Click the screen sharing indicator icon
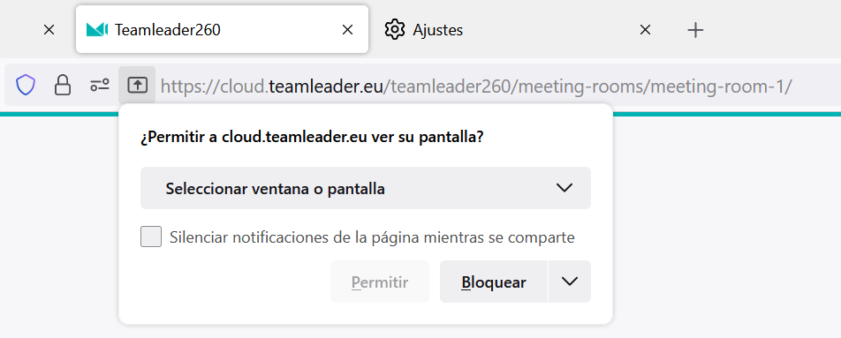The height and width of the screenshot is (338, 841). 137,86
